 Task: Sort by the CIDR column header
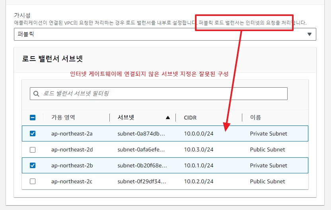pos(190,118)
